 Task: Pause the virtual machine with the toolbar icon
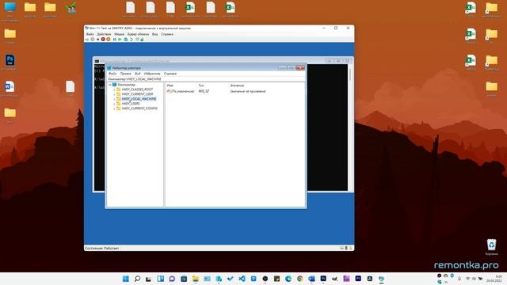click(114, 40)
